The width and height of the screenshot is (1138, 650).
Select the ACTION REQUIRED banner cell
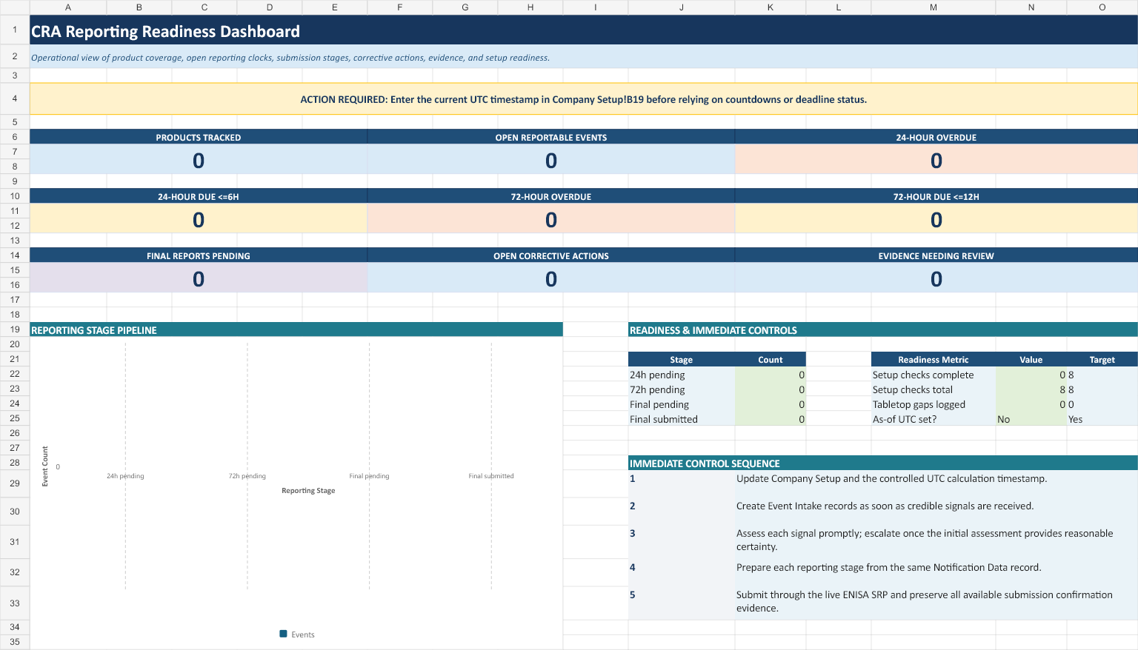(x=584, y=99)
